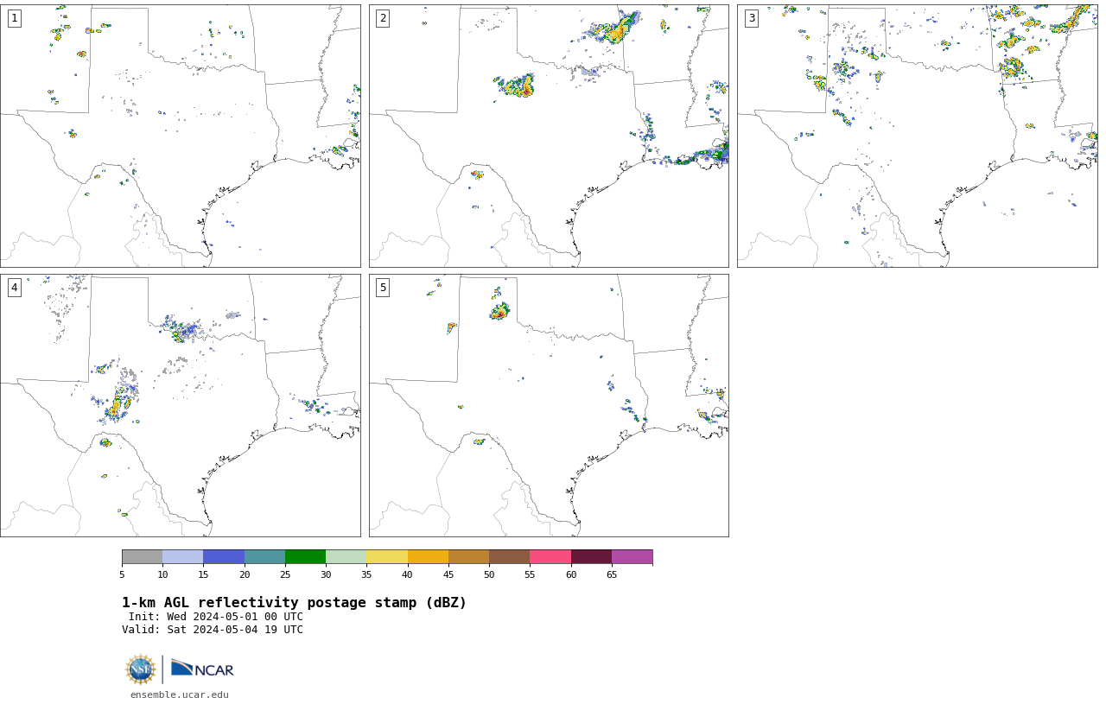Click the colorbar tick label 50
1106x704 pixels.
tap(489, 574)
